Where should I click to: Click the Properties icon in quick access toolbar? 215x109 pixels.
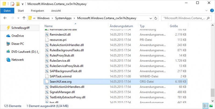12,4
